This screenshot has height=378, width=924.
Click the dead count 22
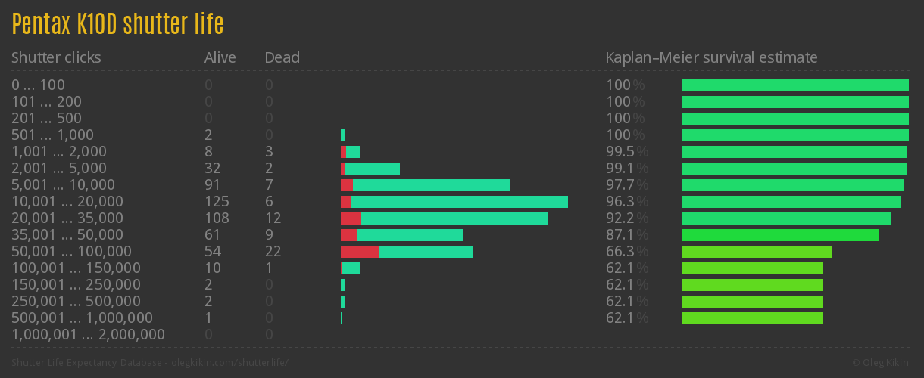click(273, 252)
